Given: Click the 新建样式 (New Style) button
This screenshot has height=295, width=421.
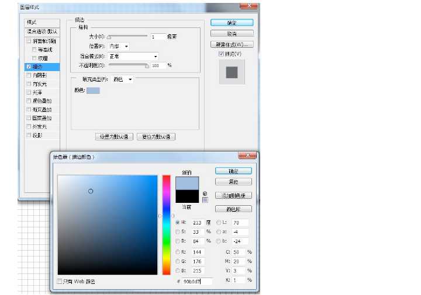Looking at the screenshot, I should coord(232,44).
